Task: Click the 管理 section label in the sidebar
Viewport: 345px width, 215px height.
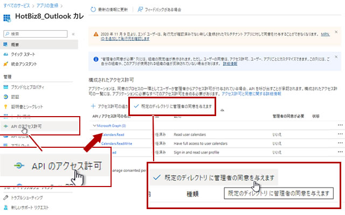Action: click(x=7, y=76)
